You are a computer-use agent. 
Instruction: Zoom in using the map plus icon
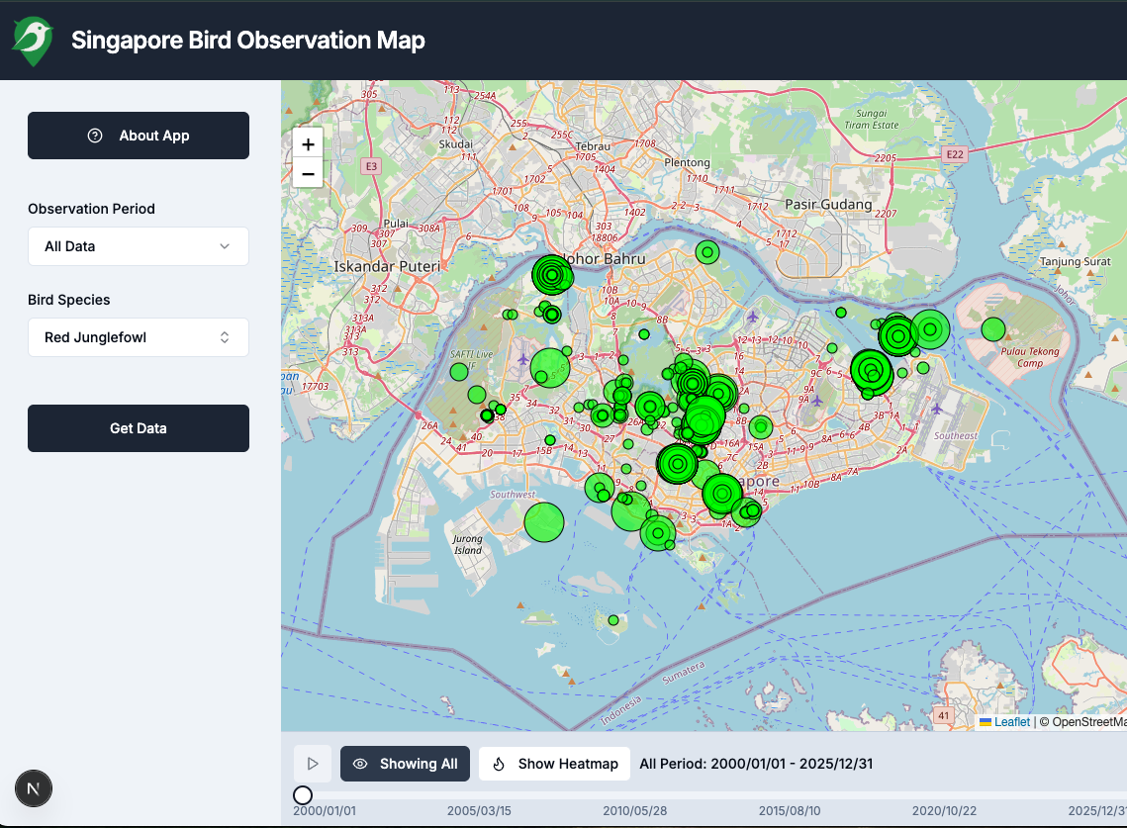(308, 143)
